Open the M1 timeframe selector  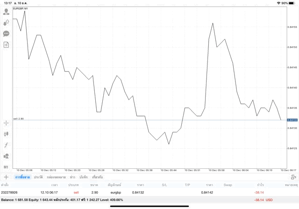tap(6, 167)
